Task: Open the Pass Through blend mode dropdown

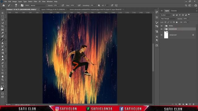Action: [168, 18]
